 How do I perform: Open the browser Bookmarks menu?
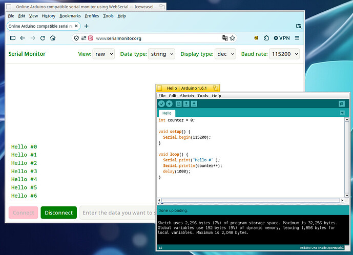(x=70, y=16)
